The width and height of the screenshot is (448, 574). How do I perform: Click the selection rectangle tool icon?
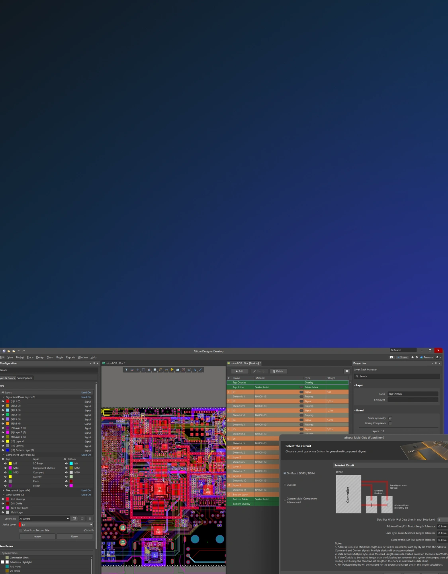click(x=143, y=370)
